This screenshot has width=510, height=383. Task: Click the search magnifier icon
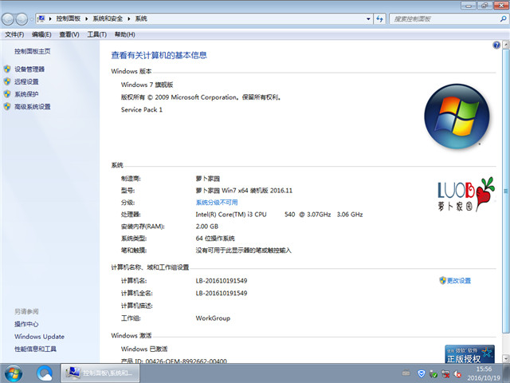click(503, 19)
